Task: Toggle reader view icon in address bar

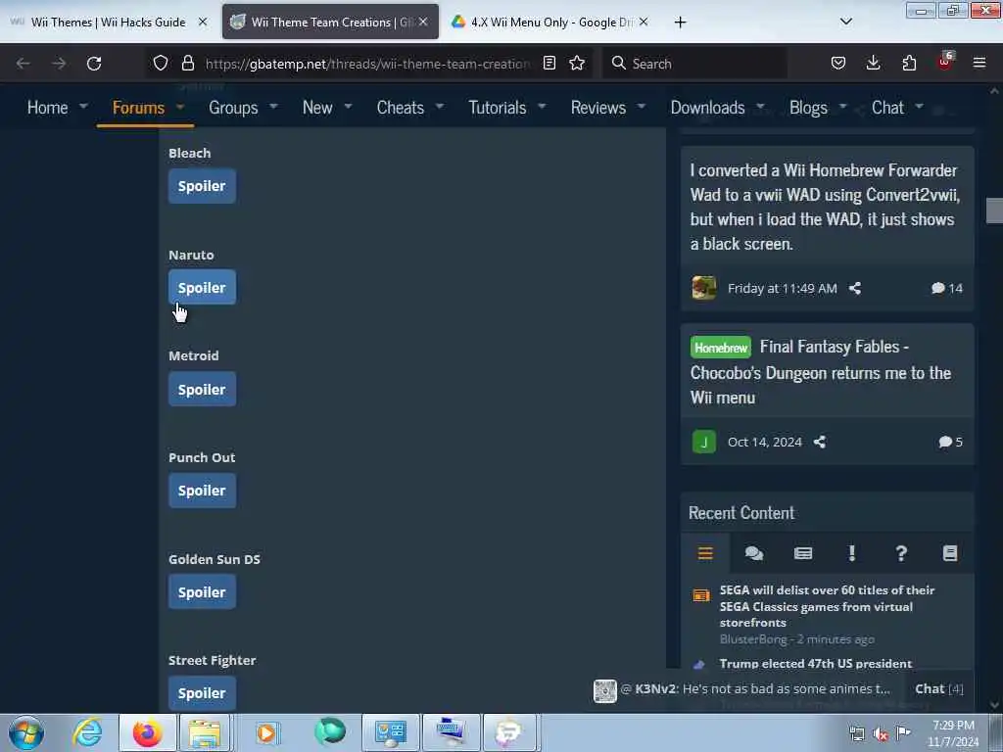Action: pos(549,63)
